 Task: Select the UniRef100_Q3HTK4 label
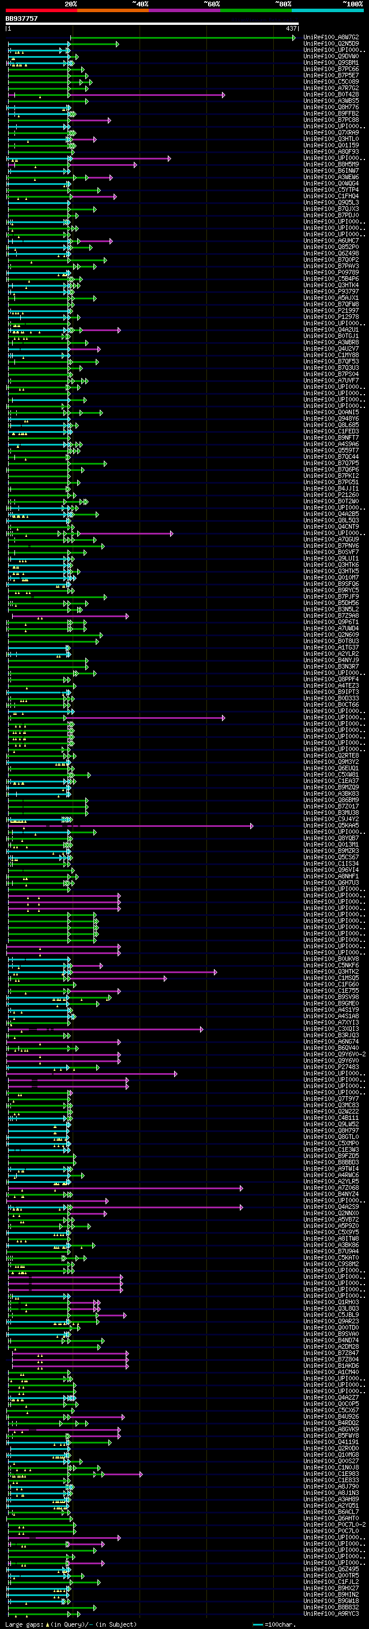coord(331,285)
